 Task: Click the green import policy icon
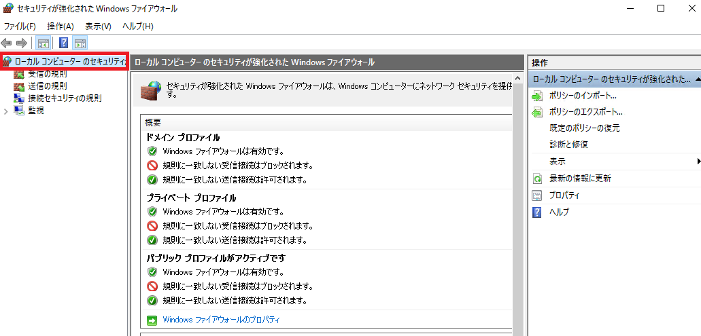tap(537, 96)
